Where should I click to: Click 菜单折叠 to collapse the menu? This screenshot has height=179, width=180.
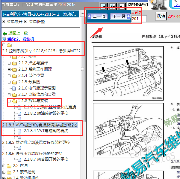[37, 22]
